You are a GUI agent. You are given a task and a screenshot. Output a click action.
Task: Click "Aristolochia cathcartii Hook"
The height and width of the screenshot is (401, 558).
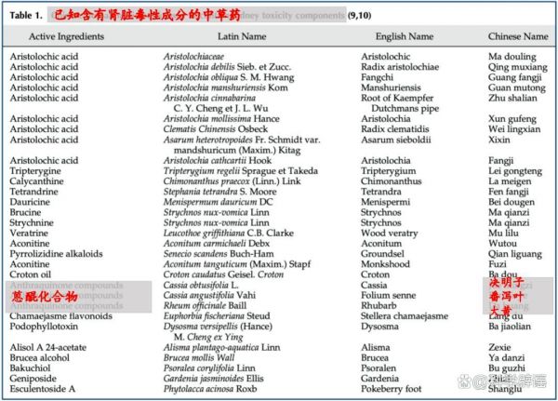tap(218, 161)
